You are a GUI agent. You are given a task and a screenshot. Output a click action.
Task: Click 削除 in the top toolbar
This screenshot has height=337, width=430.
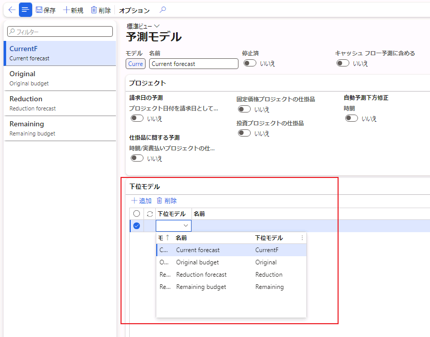click(x=101, y=10)
